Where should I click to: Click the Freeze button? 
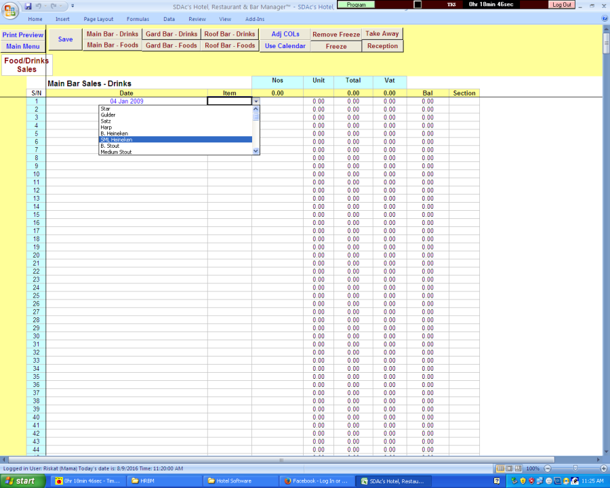coord(336,46)
